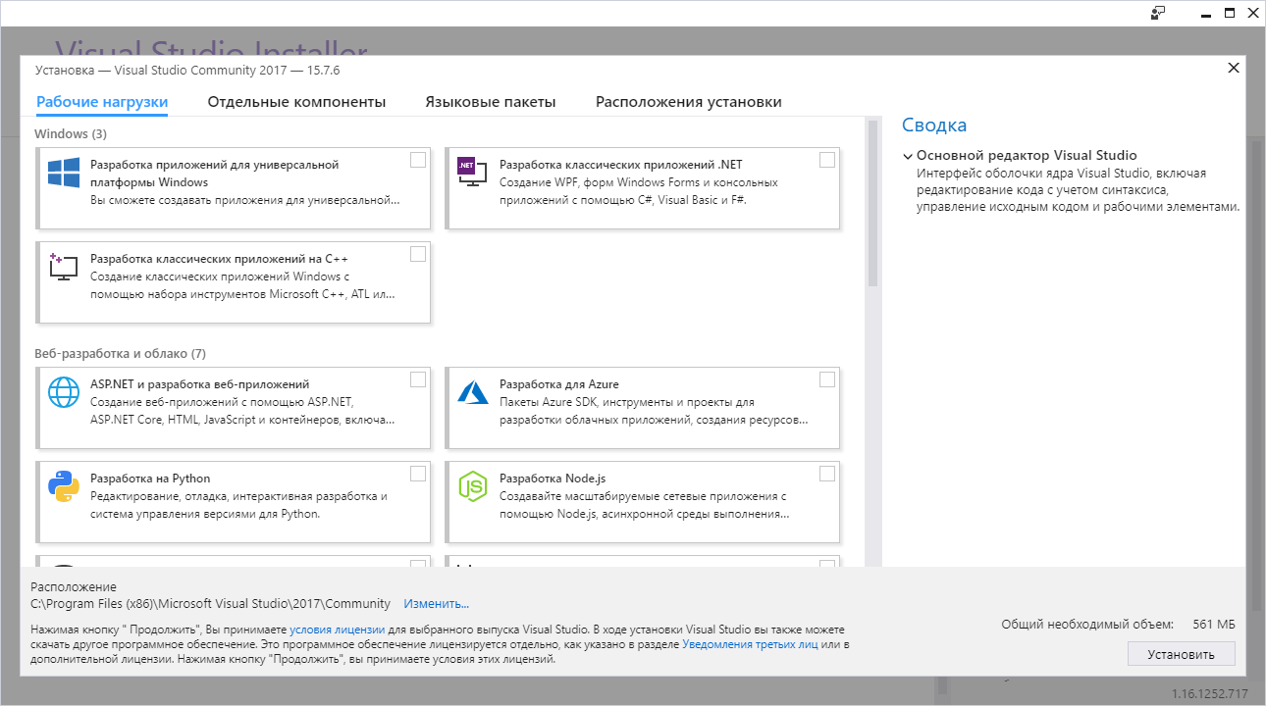Maximize the Visual Studio Installer window
1266x706 pixels.
(x=1229, y=13)
